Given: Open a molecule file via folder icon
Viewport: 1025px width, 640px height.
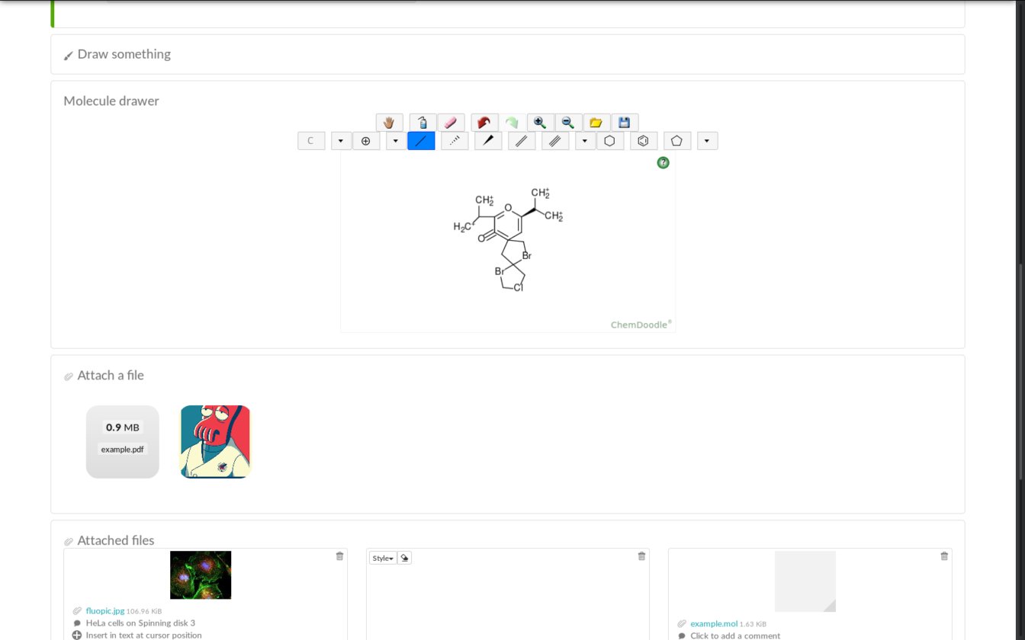Looking at the screenshot, I should click(596, 123).
